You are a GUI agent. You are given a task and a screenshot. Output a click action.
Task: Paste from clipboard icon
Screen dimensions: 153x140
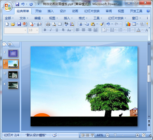pos(93,24)
